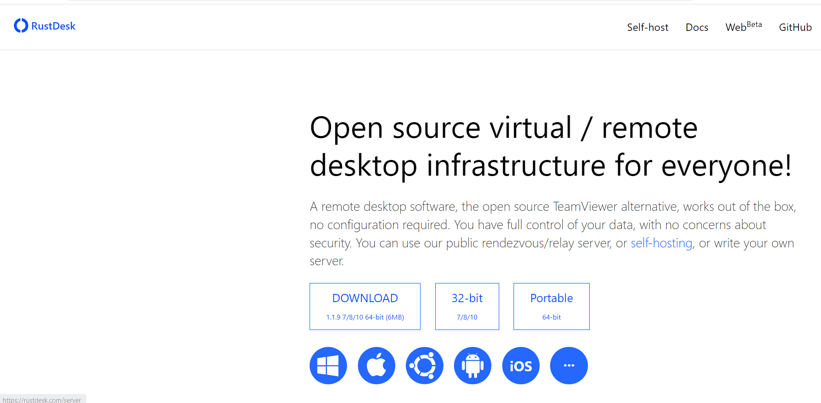Open the Self-host page

click(x=647, y=27)
